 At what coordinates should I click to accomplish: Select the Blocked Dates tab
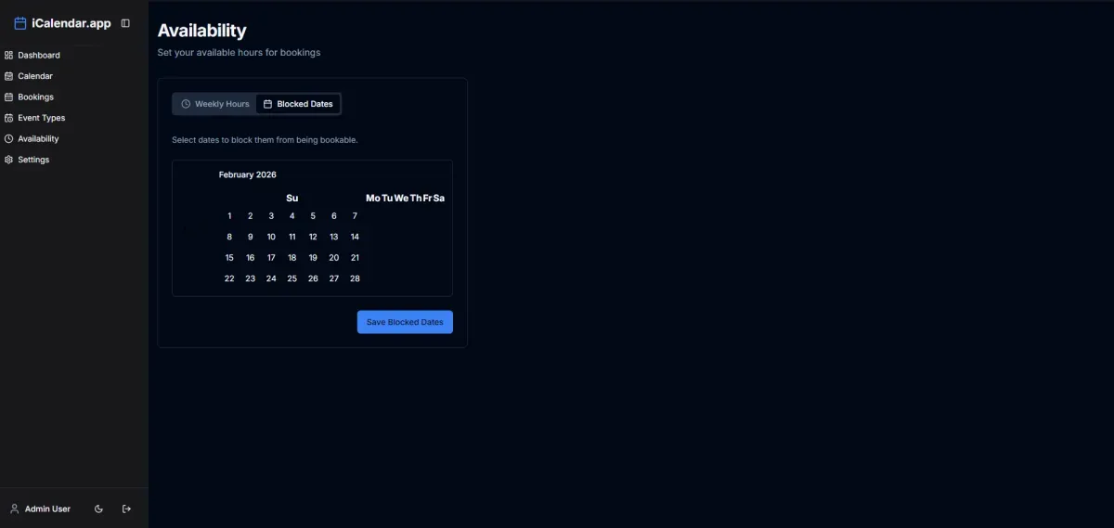point(297,104)
